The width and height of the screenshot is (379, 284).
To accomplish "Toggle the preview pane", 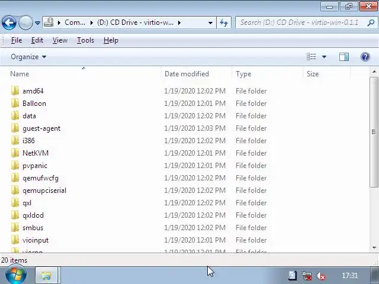I will 343,57.
